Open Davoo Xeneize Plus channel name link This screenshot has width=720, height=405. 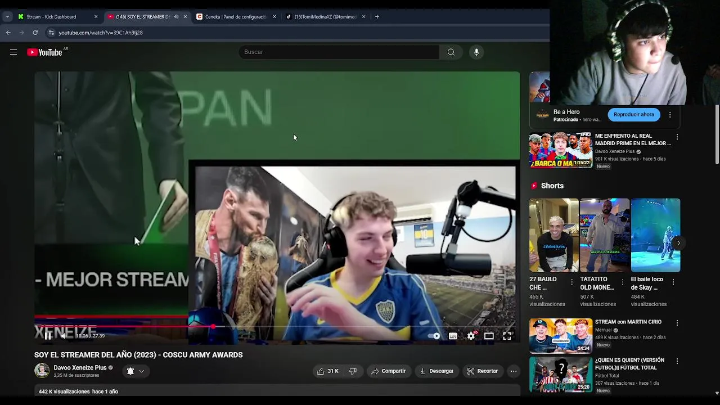click(x=80, y=368)
